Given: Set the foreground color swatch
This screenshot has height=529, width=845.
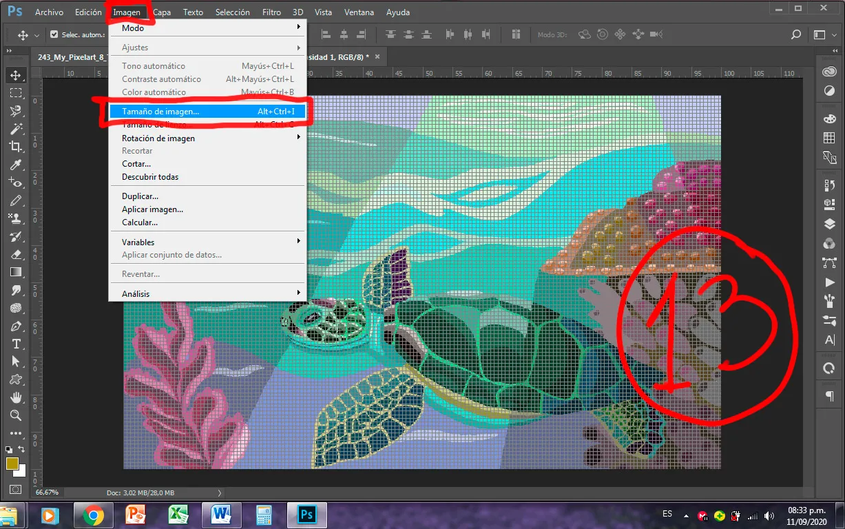Looking at the screenshot, I should point(12,464).
